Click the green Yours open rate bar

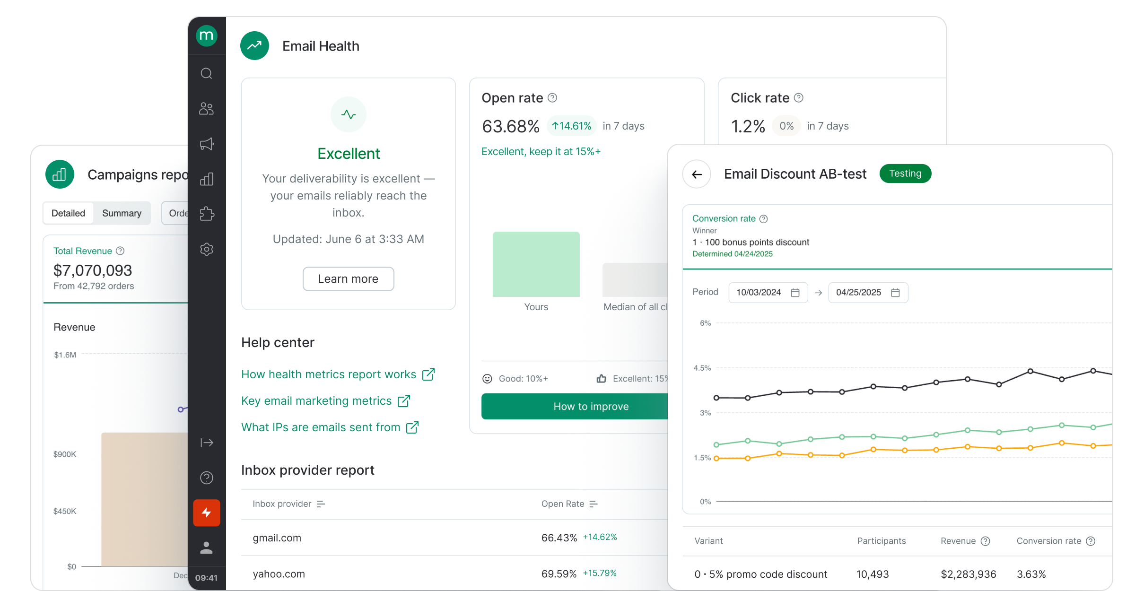(x=536, y=264)
